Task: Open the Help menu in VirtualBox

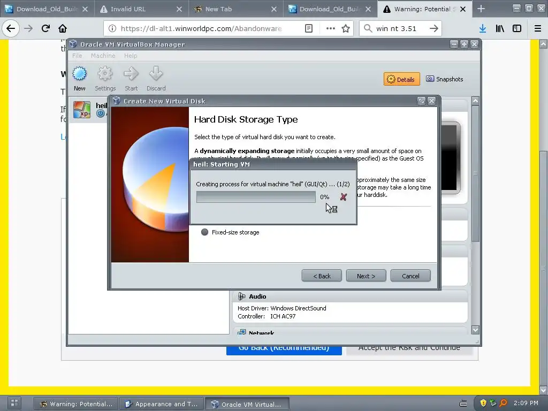Action: pyautogui.click(x=131, y=56)
